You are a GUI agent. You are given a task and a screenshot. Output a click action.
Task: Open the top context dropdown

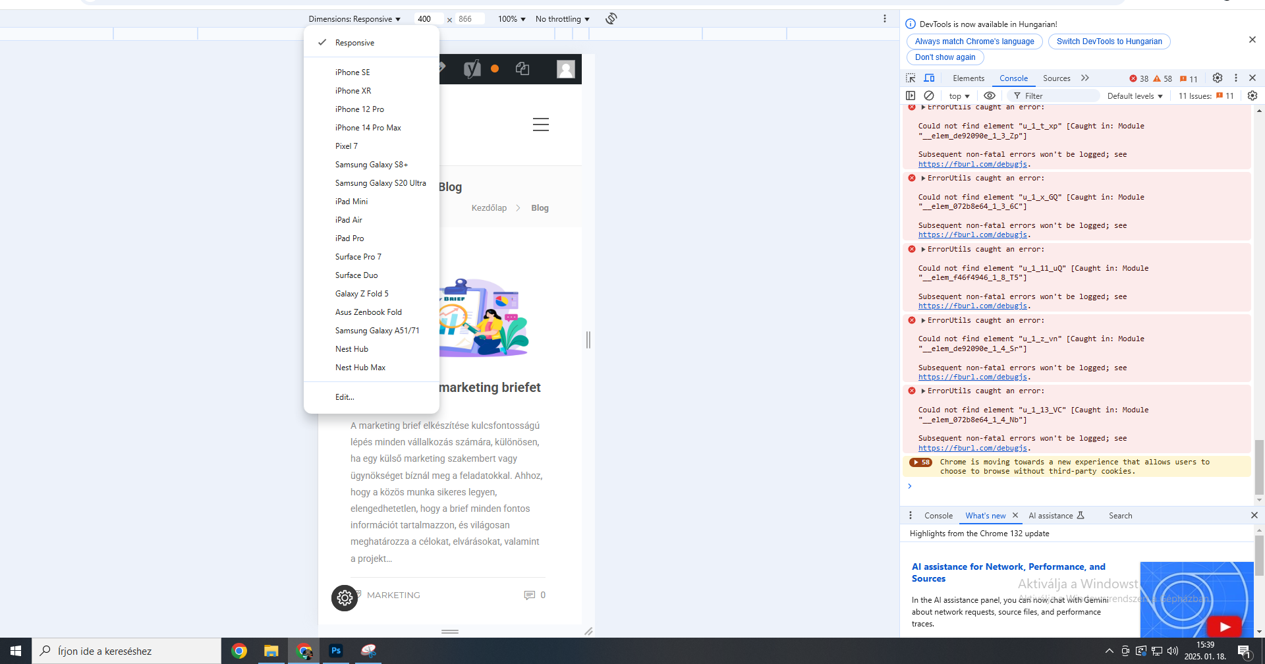(959, 96)
